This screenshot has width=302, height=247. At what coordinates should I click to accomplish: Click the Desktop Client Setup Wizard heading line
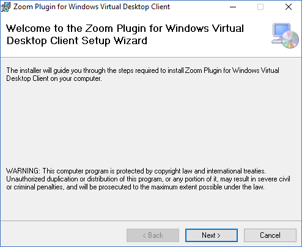[x=77, y=40]
